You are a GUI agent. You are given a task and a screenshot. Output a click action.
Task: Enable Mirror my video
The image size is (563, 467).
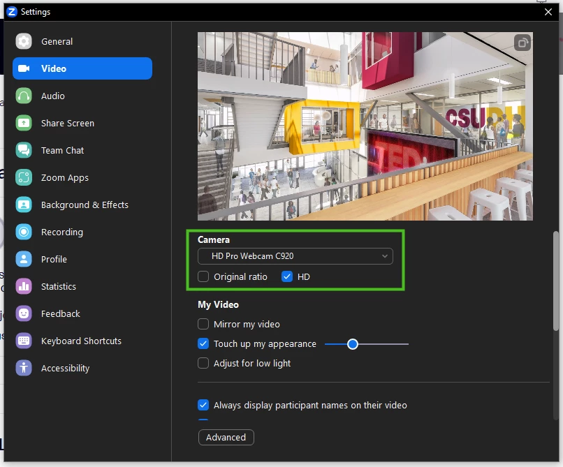(203, 324)
